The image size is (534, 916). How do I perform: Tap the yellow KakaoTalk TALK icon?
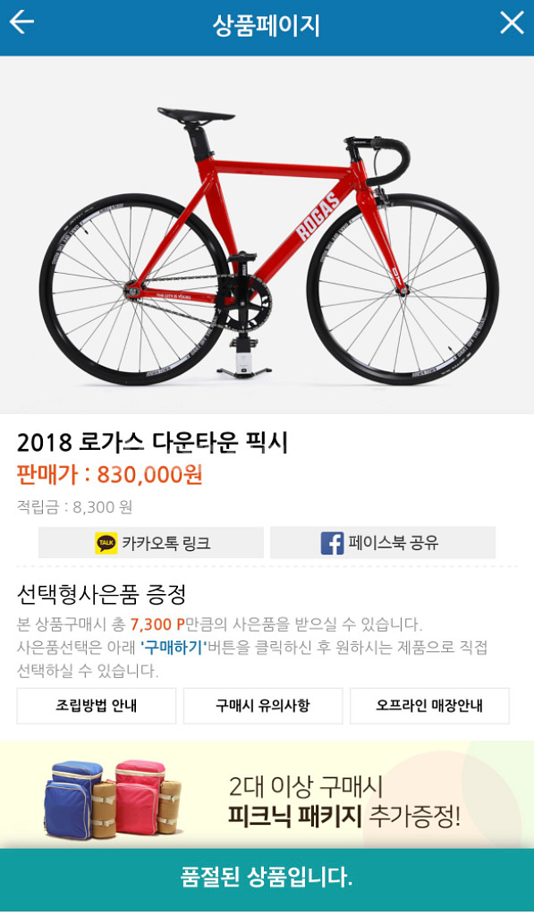[106, 543]
